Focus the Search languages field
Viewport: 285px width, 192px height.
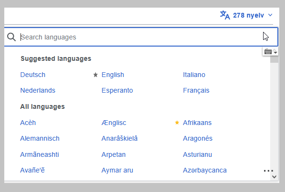141,37
